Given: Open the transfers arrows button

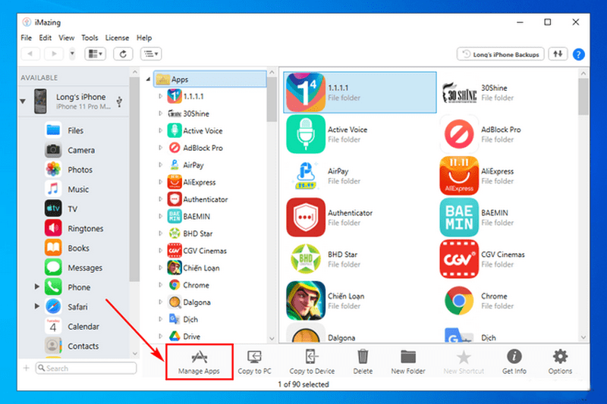Looking at the screenshot, I should click(x=558, y=54).
